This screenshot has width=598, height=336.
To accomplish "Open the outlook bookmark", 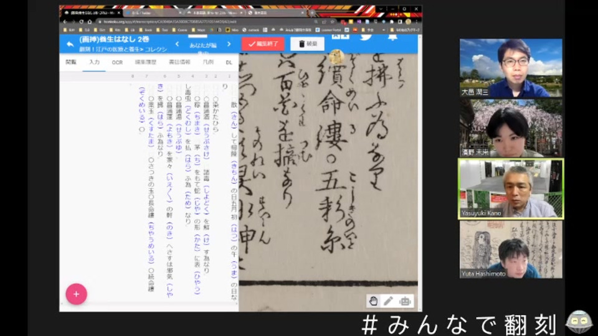I will (250, 30).
